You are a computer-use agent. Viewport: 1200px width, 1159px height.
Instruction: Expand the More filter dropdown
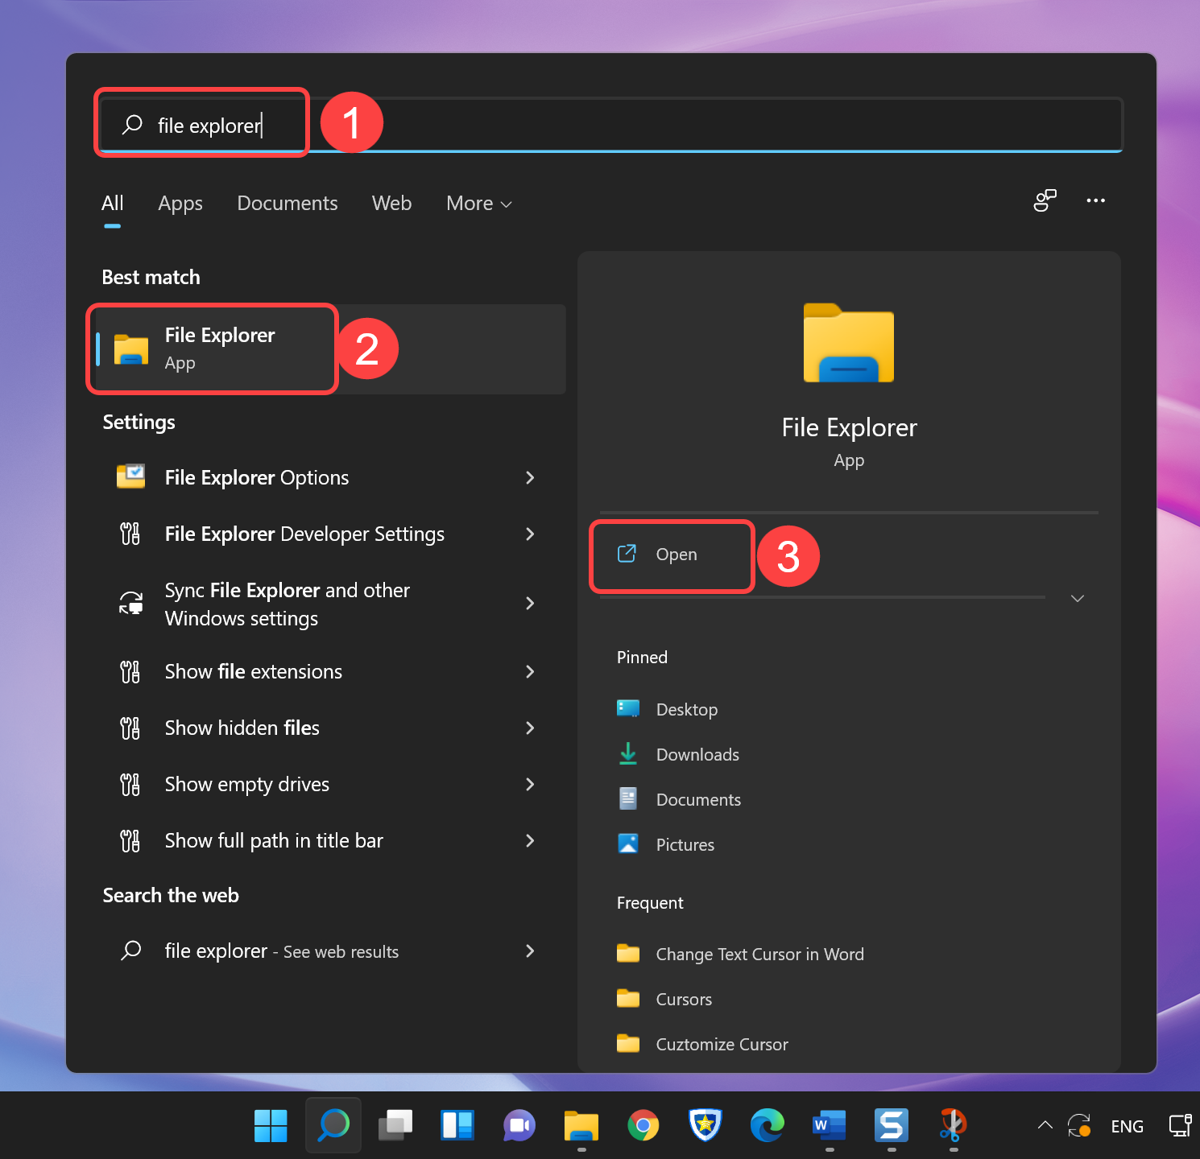[479, 204]
